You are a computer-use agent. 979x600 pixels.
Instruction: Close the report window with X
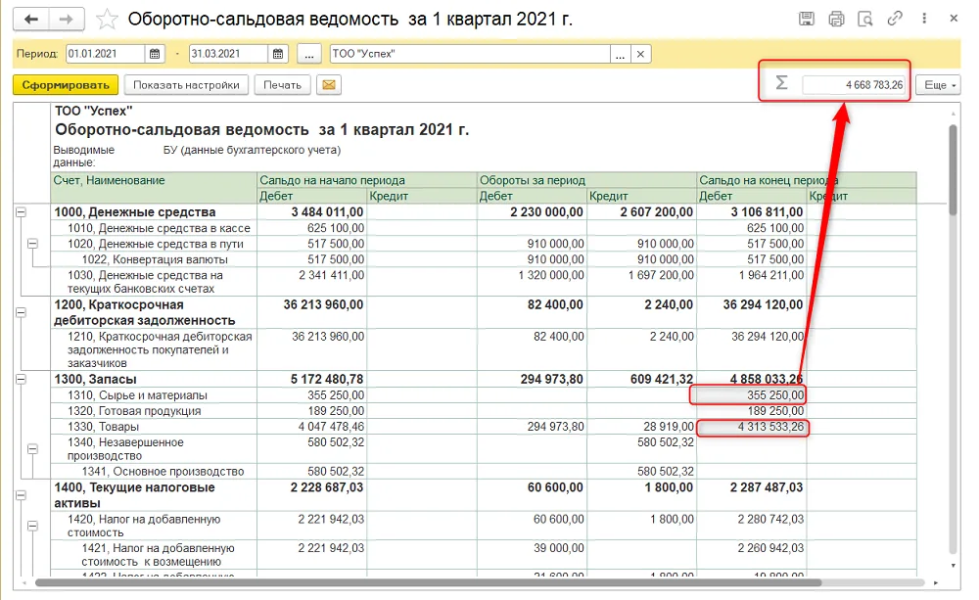point(954,18)
